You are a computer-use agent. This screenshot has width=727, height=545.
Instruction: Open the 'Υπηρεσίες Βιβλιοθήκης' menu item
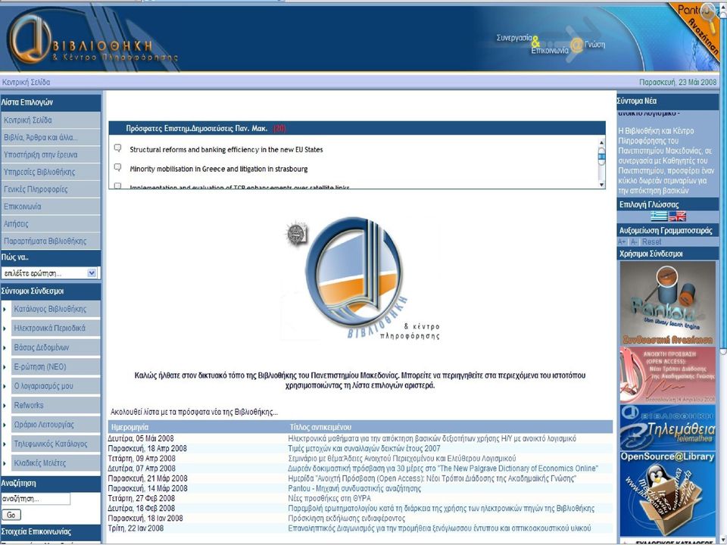pos(51,172)
